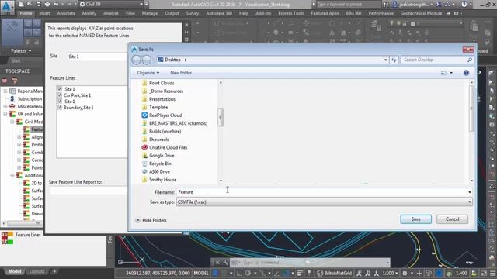Click the Toolspace Palettes large icon
This screenshot has height=279, width=497.
click(12, 32)
